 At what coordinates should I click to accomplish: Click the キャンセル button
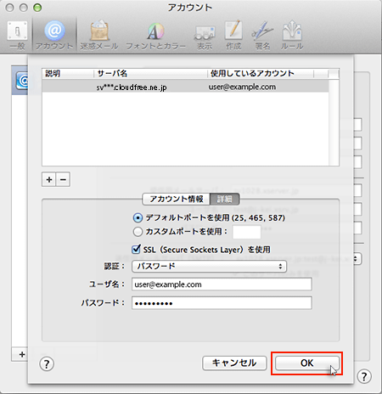click(234, 363)
